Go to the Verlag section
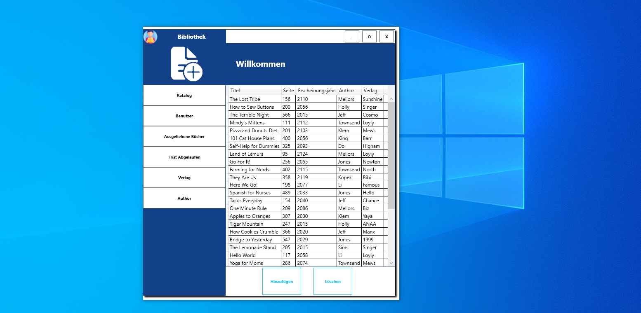The height and width of the screenshot is (313, 641). pos(184,178)
